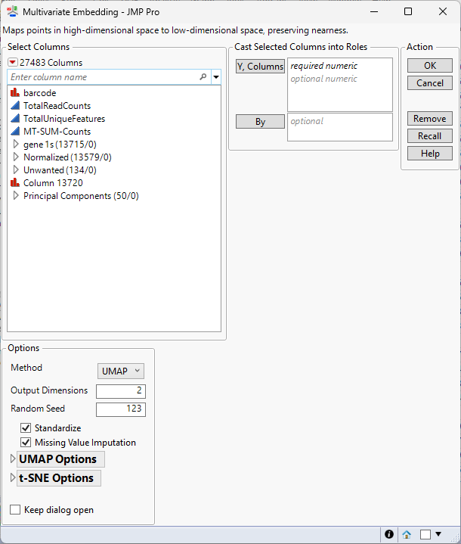Screen dimensions: 461x544
Task: Select the TotalReadCounts column name
Action: 57,106
